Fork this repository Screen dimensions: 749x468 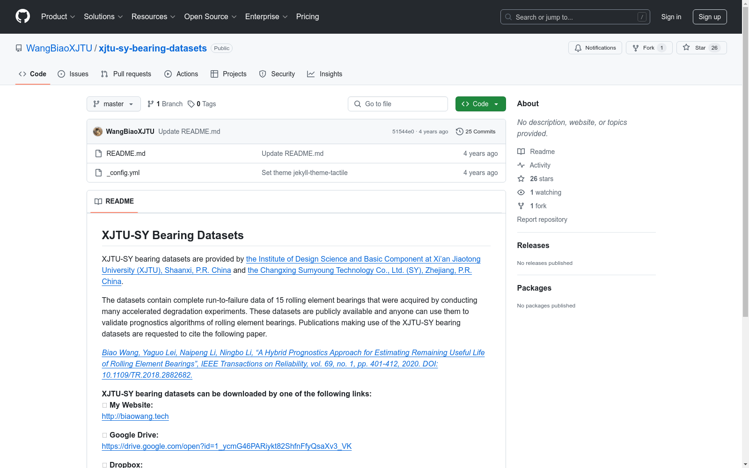(649, 48)
